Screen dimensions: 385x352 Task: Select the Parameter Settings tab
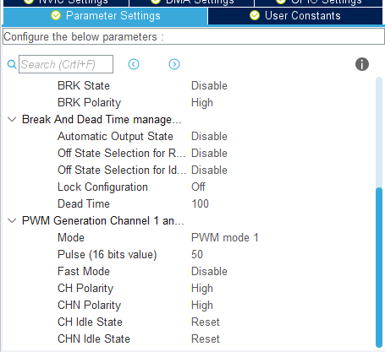click(106, 16)
